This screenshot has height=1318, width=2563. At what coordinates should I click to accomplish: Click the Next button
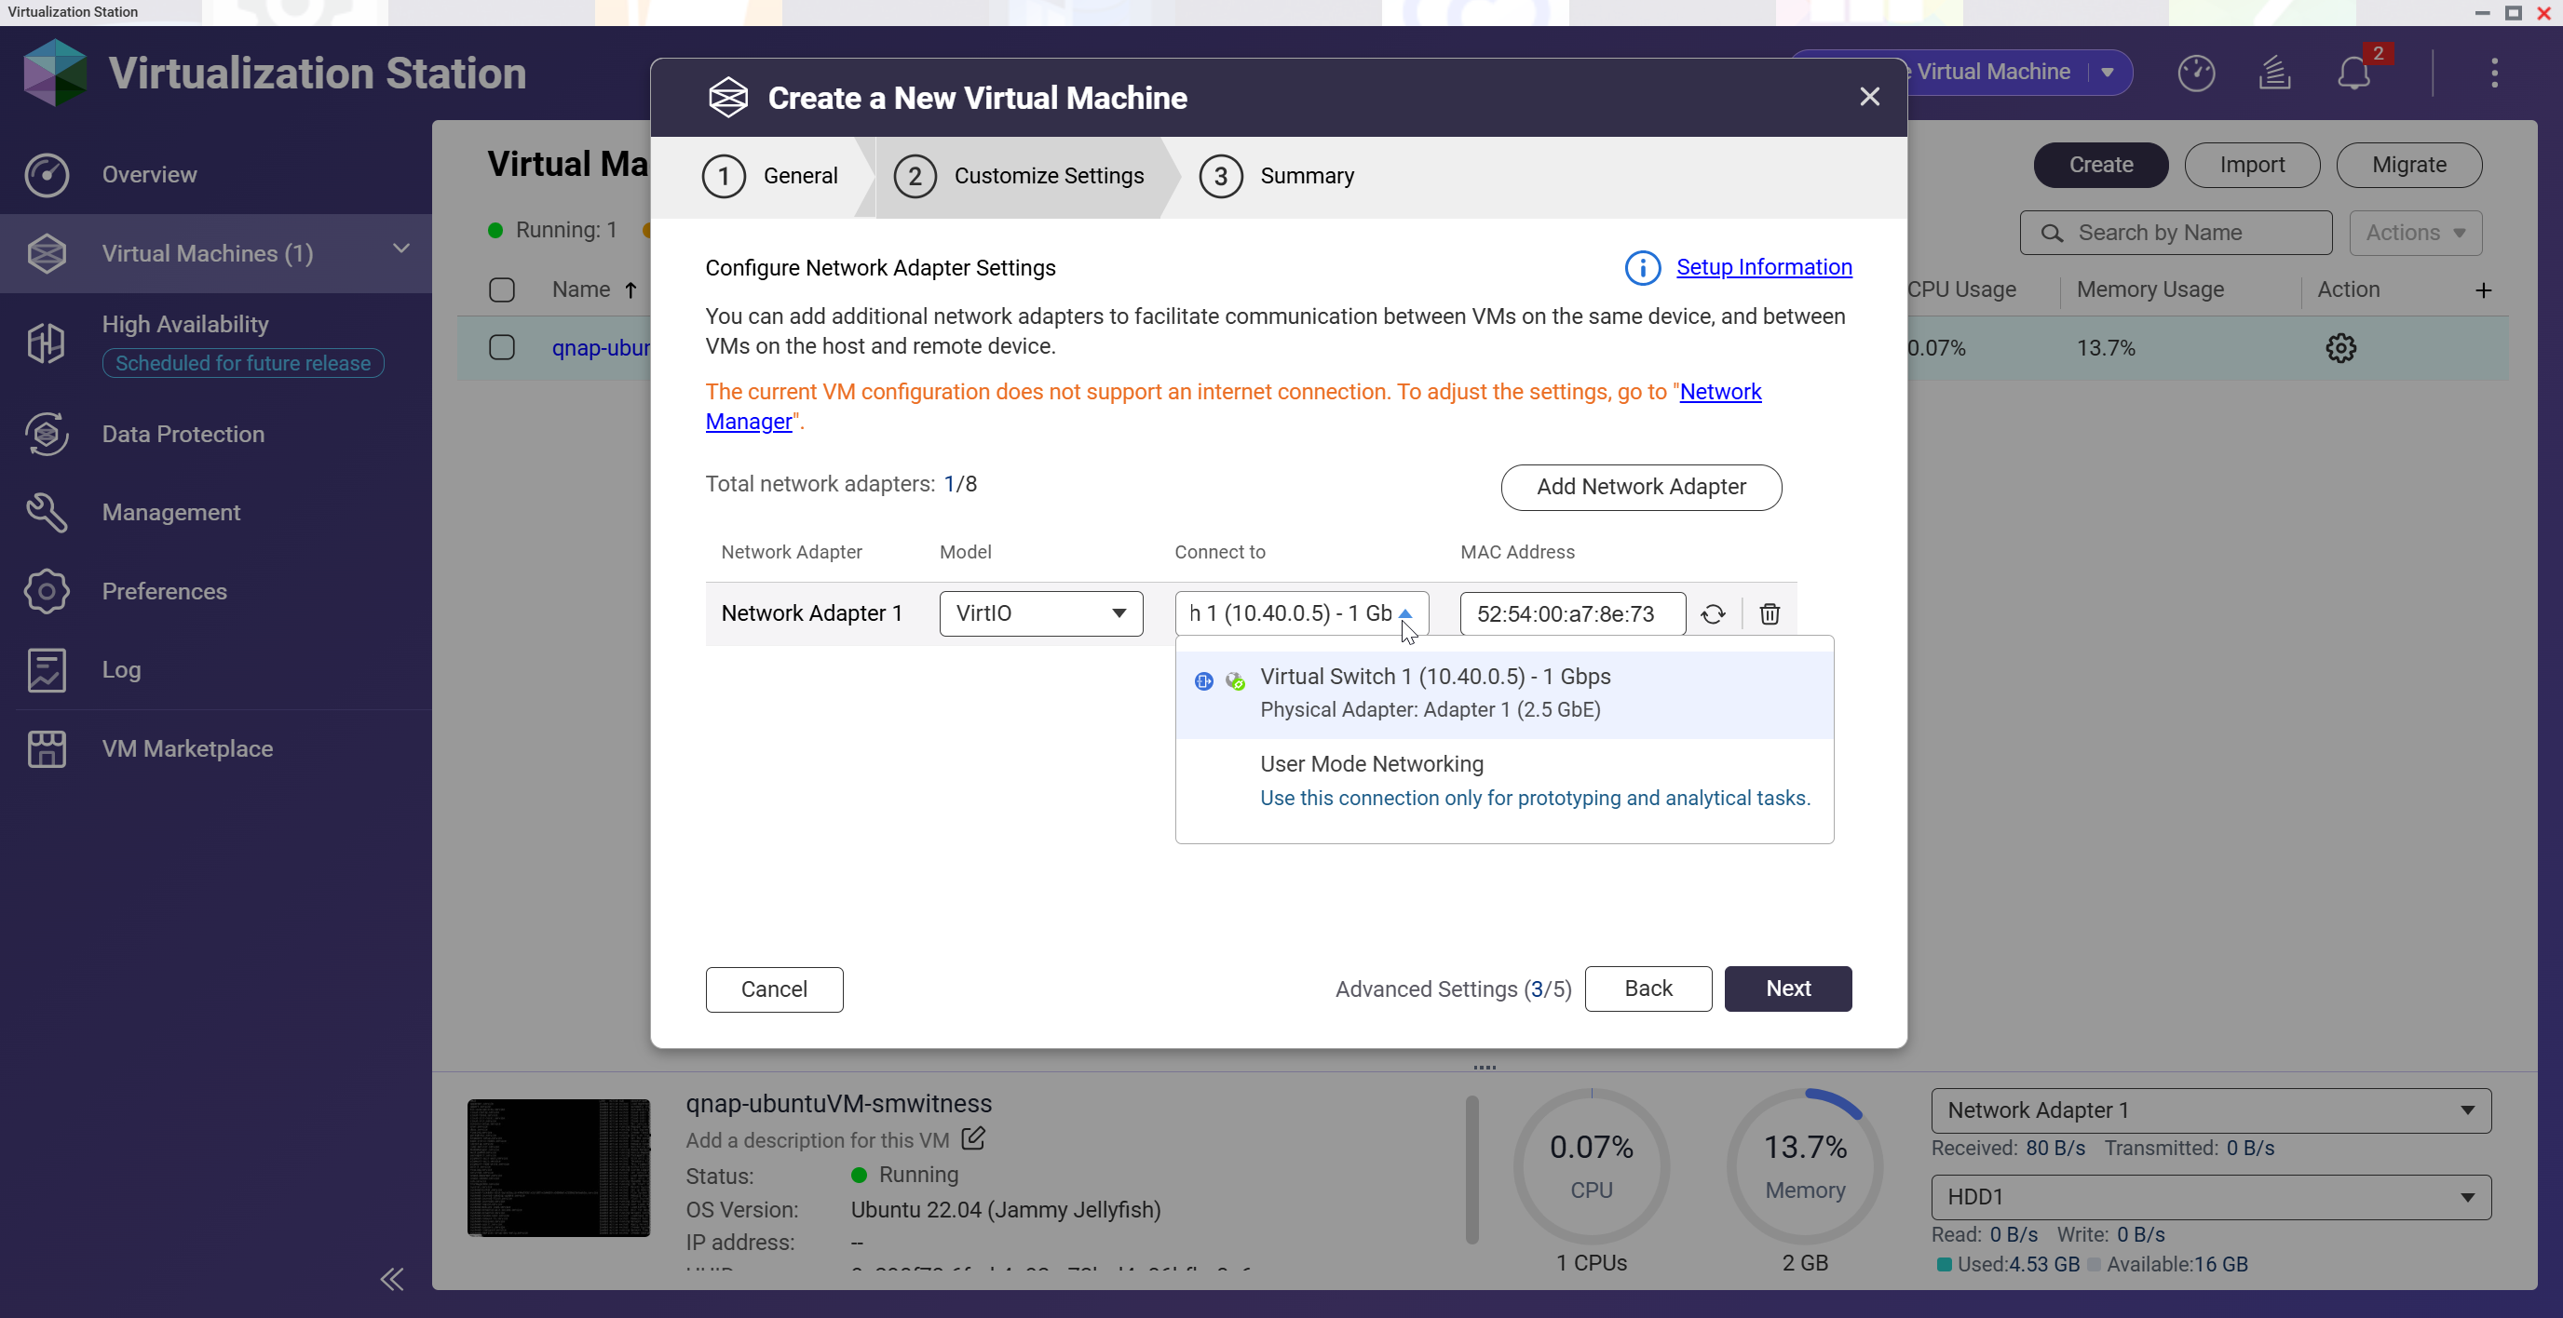click(1787, 988)
